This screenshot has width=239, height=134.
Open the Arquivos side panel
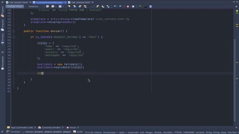(3, 25)
